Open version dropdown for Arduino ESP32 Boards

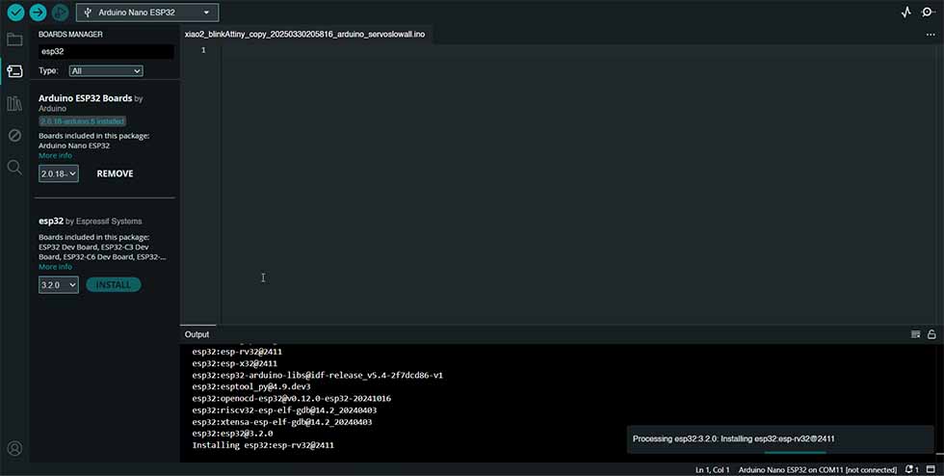tap(59, 173)
